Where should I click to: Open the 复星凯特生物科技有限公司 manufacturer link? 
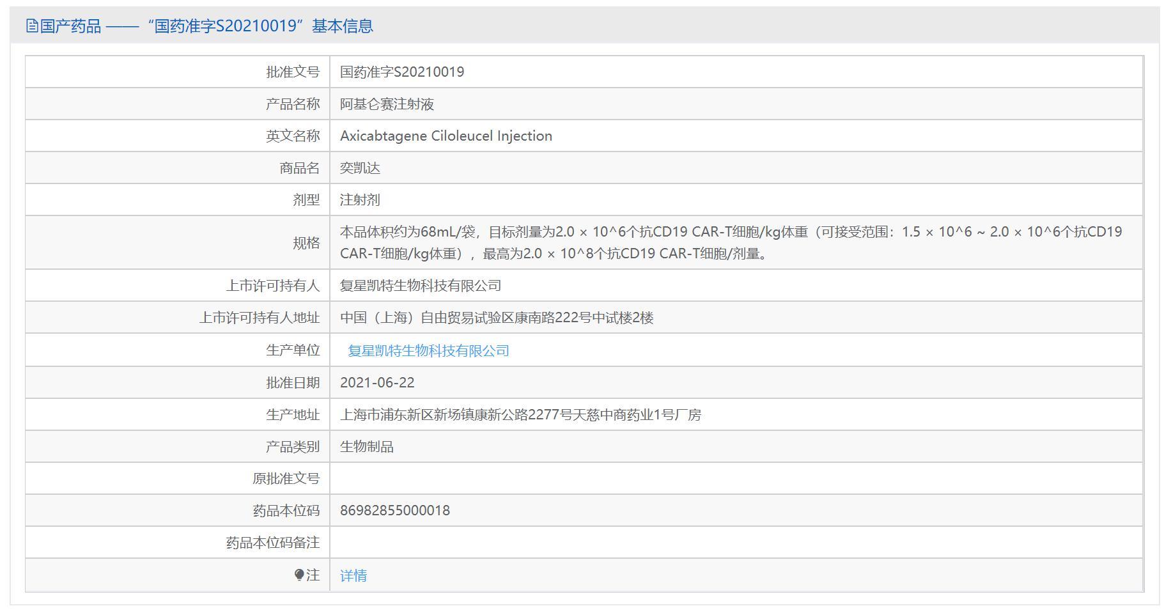[428, 350]
